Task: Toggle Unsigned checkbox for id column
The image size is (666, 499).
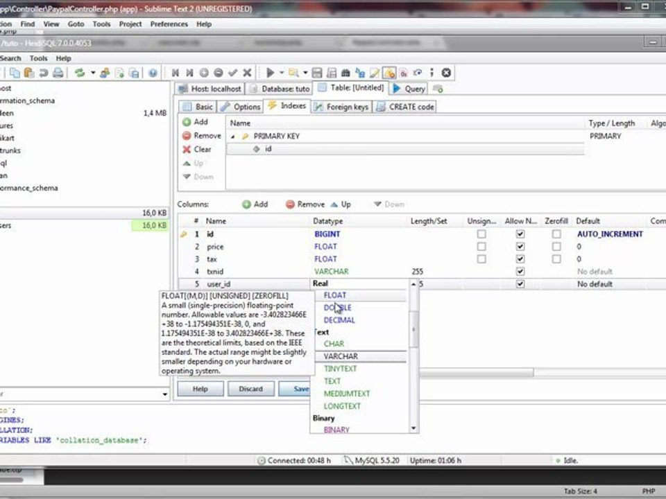Action: click(481, 234)
